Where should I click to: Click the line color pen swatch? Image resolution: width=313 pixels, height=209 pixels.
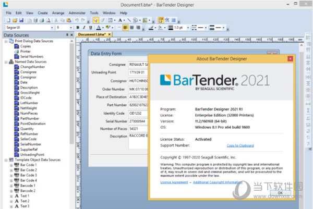click(151, 28)
